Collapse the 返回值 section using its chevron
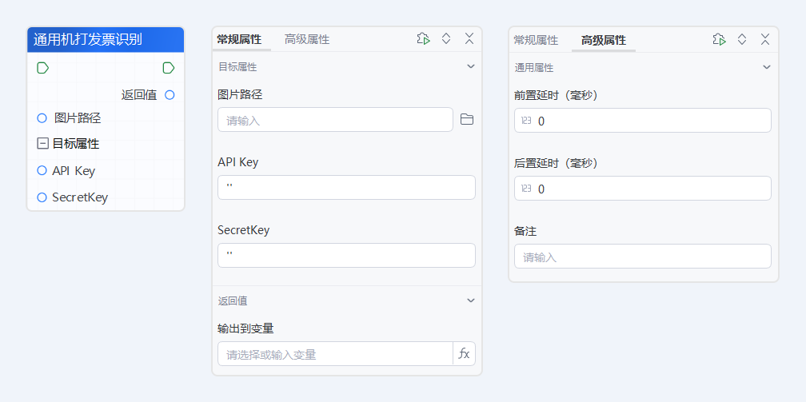806x402 pixels. (x=471, y=301)
